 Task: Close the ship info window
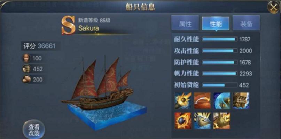pos(273,7)
